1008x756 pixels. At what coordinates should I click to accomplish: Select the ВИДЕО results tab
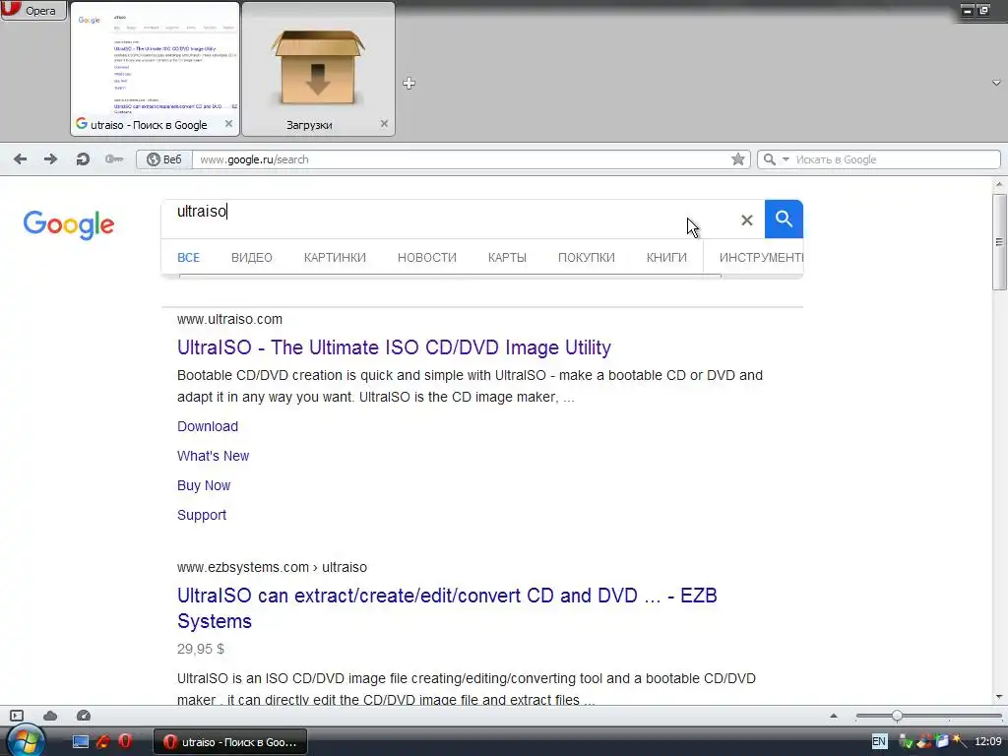click(251, 258)
